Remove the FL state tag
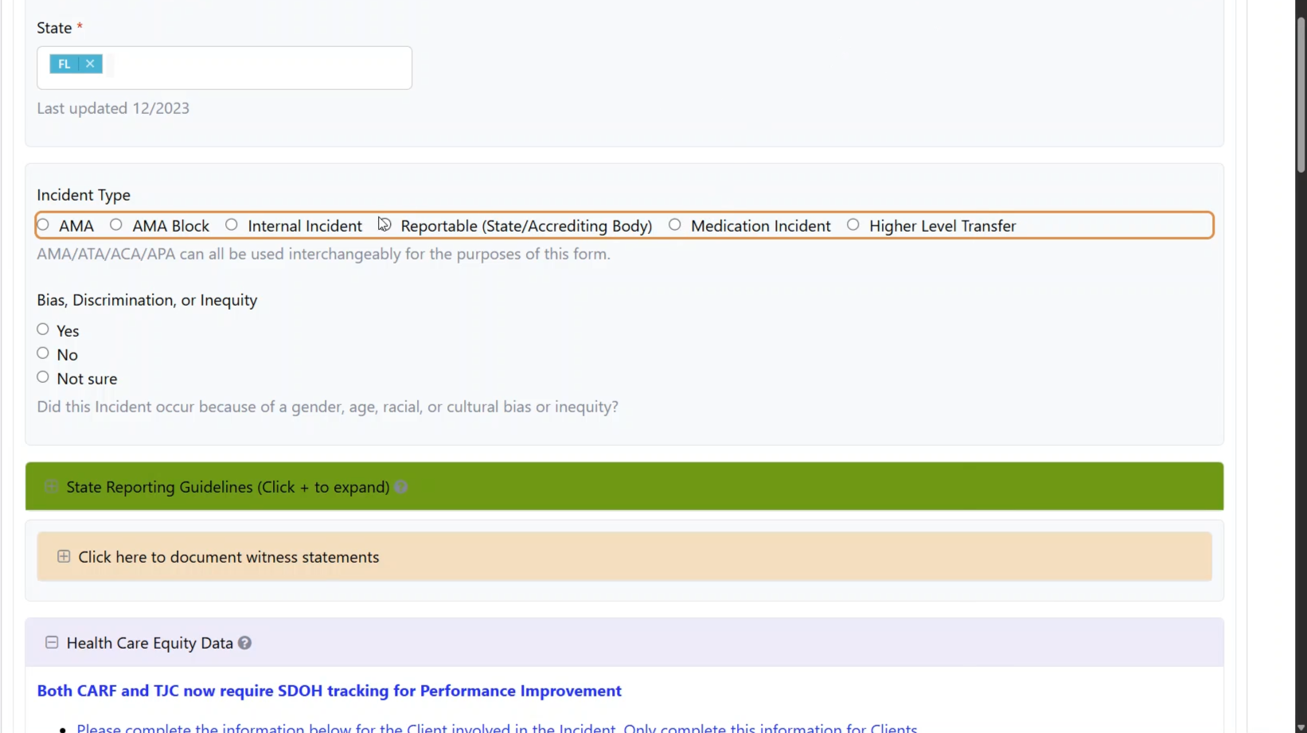 point(90,64)
